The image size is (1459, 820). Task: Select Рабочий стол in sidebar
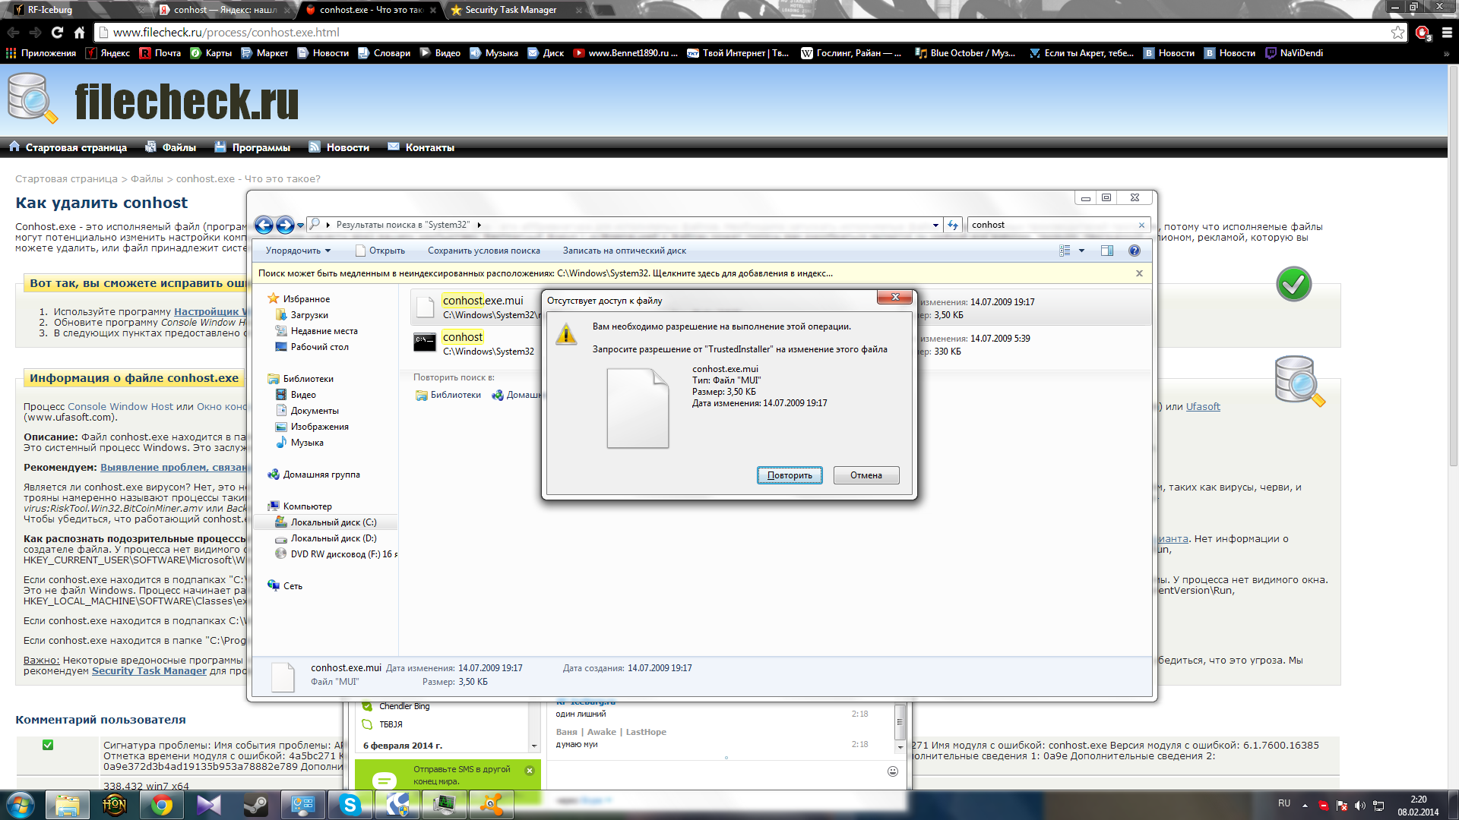[319, 347]
